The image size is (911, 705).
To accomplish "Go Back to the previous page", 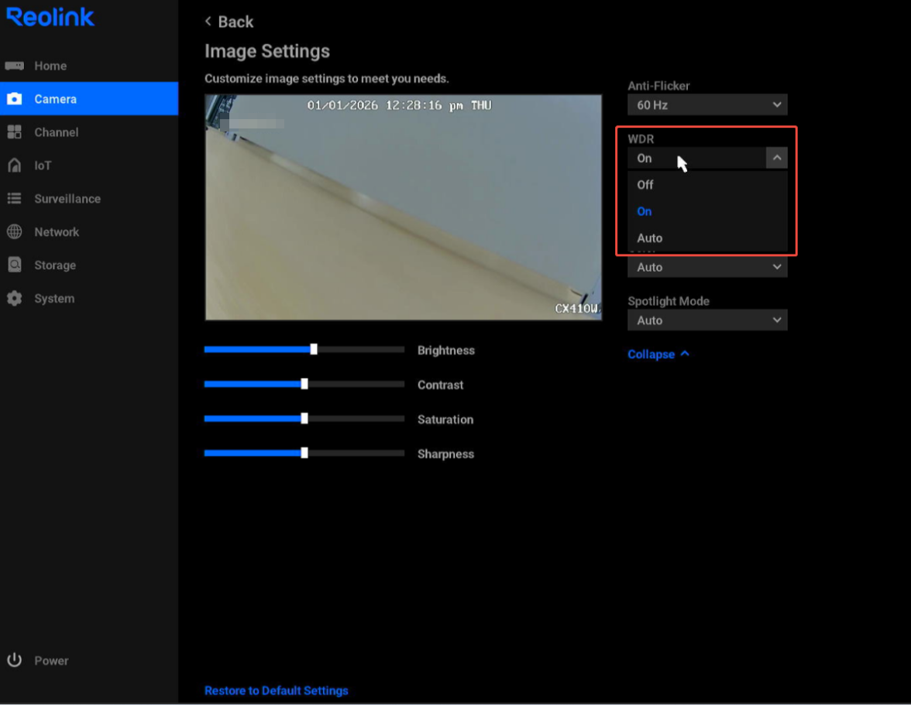I will pyautogui.click(x=229, y=22).
